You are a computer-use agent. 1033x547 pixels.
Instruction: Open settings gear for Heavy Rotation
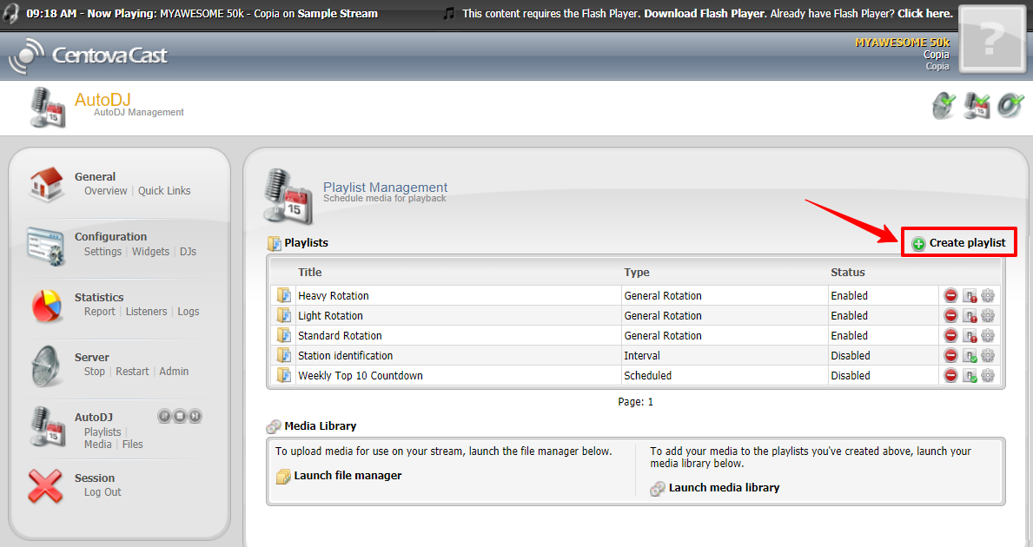988,295
